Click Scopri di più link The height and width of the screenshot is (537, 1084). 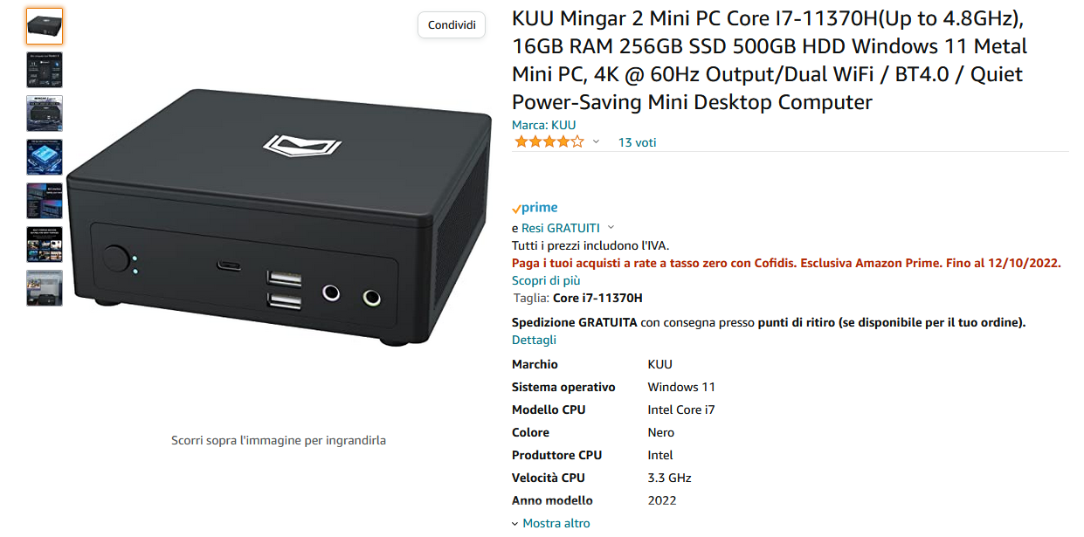(546, 280)
